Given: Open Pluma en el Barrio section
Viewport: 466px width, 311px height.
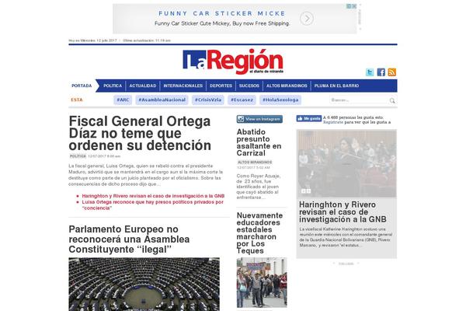Looking at the screenshot, I should [336, 86].
